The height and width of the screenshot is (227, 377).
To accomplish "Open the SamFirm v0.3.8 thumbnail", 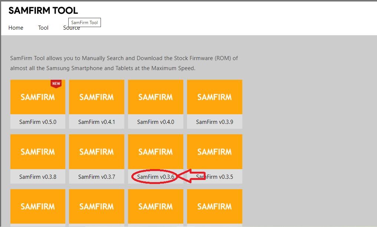I will tap(38, 152).
